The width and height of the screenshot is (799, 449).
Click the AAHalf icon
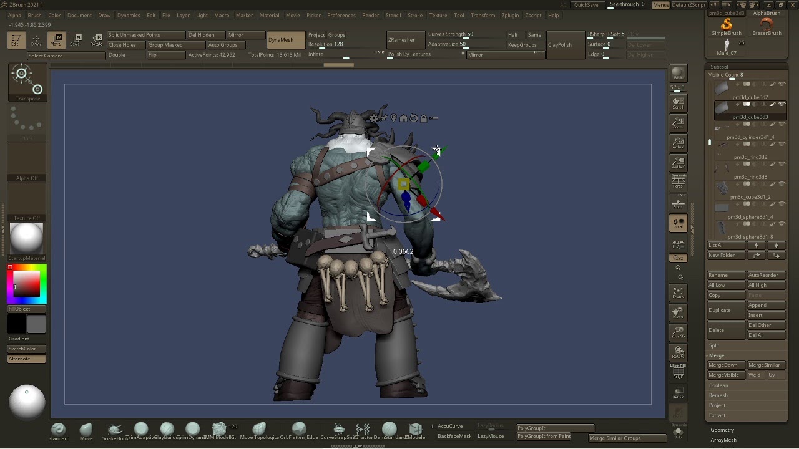coord(678,163)
